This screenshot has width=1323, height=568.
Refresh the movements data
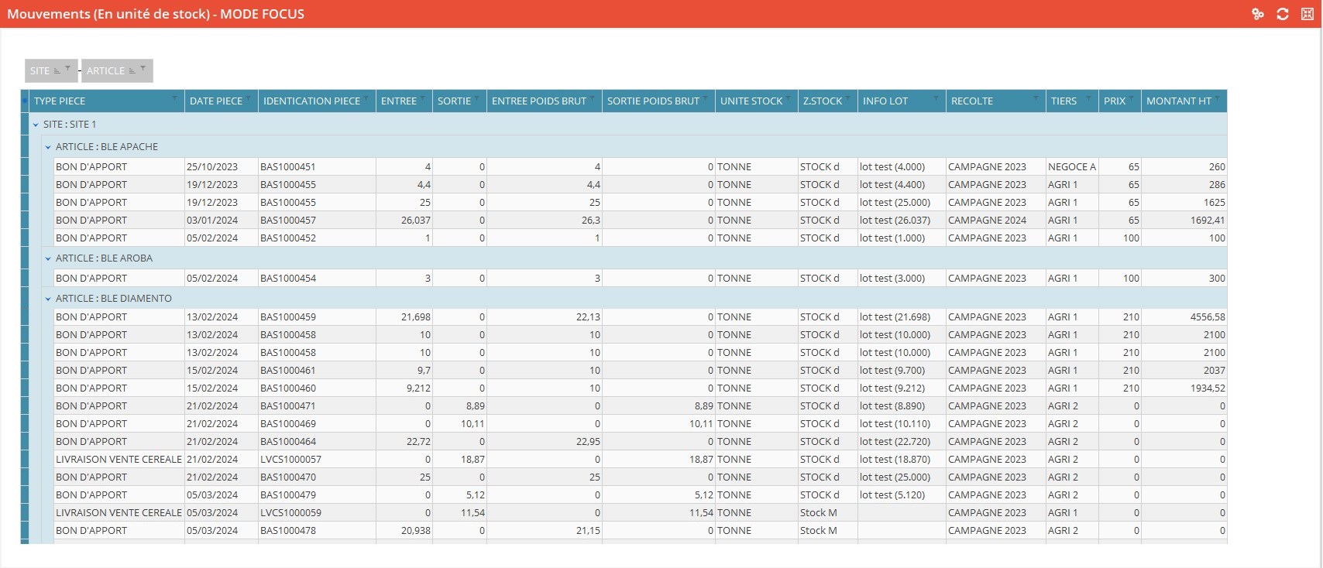[x=1283, y=14]
